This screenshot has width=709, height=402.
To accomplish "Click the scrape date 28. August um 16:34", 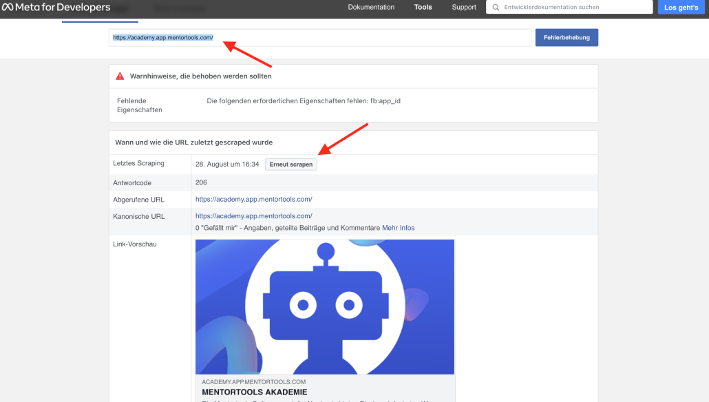I will (227, 164).
